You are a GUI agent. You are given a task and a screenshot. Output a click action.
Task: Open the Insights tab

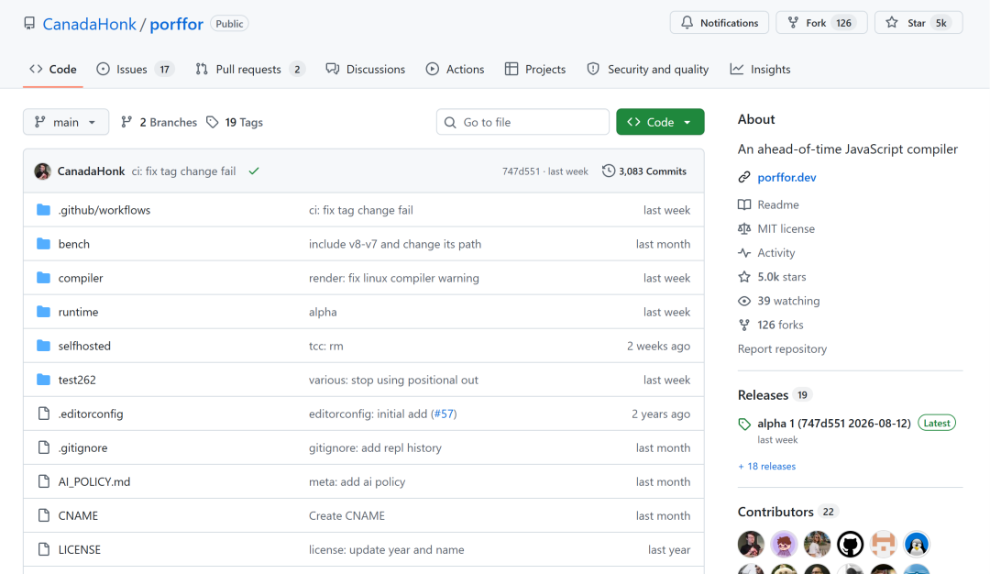(760, 70)
